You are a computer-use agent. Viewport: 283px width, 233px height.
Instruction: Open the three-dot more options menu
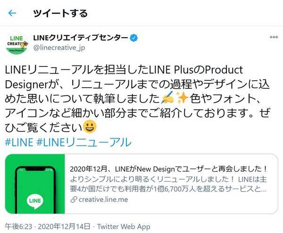pyautogui.click(x=274, y=37)
